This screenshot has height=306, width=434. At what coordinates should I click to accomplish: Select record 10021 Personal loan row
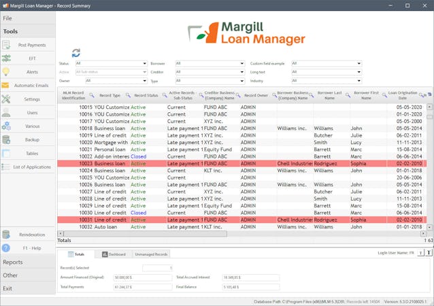tap(242, 150)
